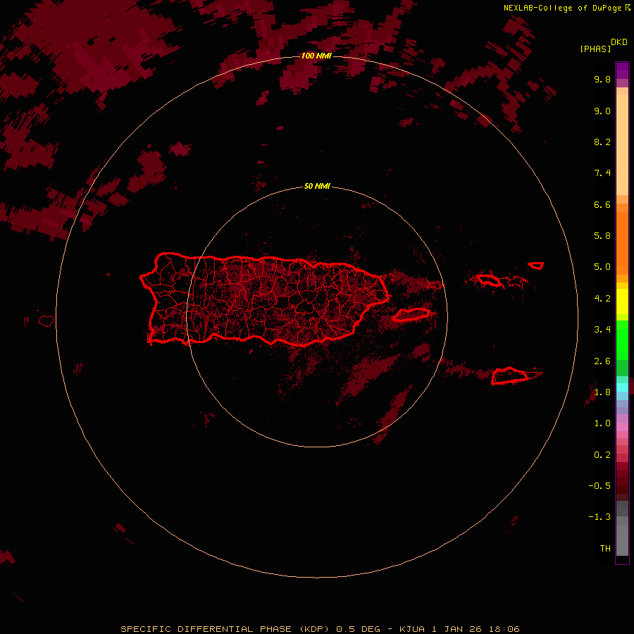Click the 9.8 scale value
The height and width of the screenshot is (634, 634).
pyautogui.click(x=602, y=79)
